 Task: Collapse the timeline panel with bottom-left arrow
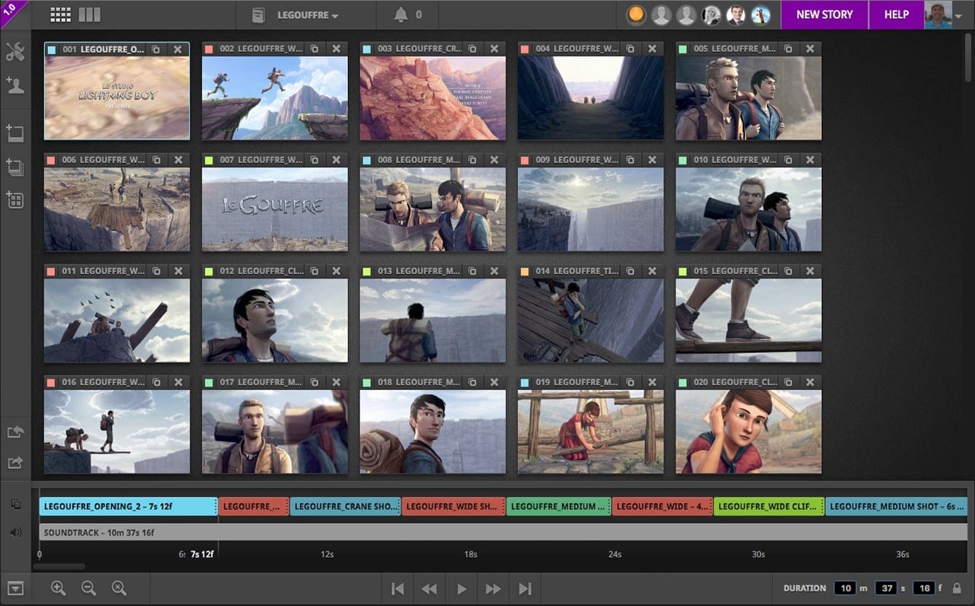coord(15,588)
